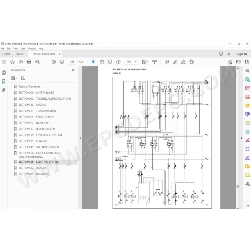Open the Sign document tool

(x=183, y=62)
